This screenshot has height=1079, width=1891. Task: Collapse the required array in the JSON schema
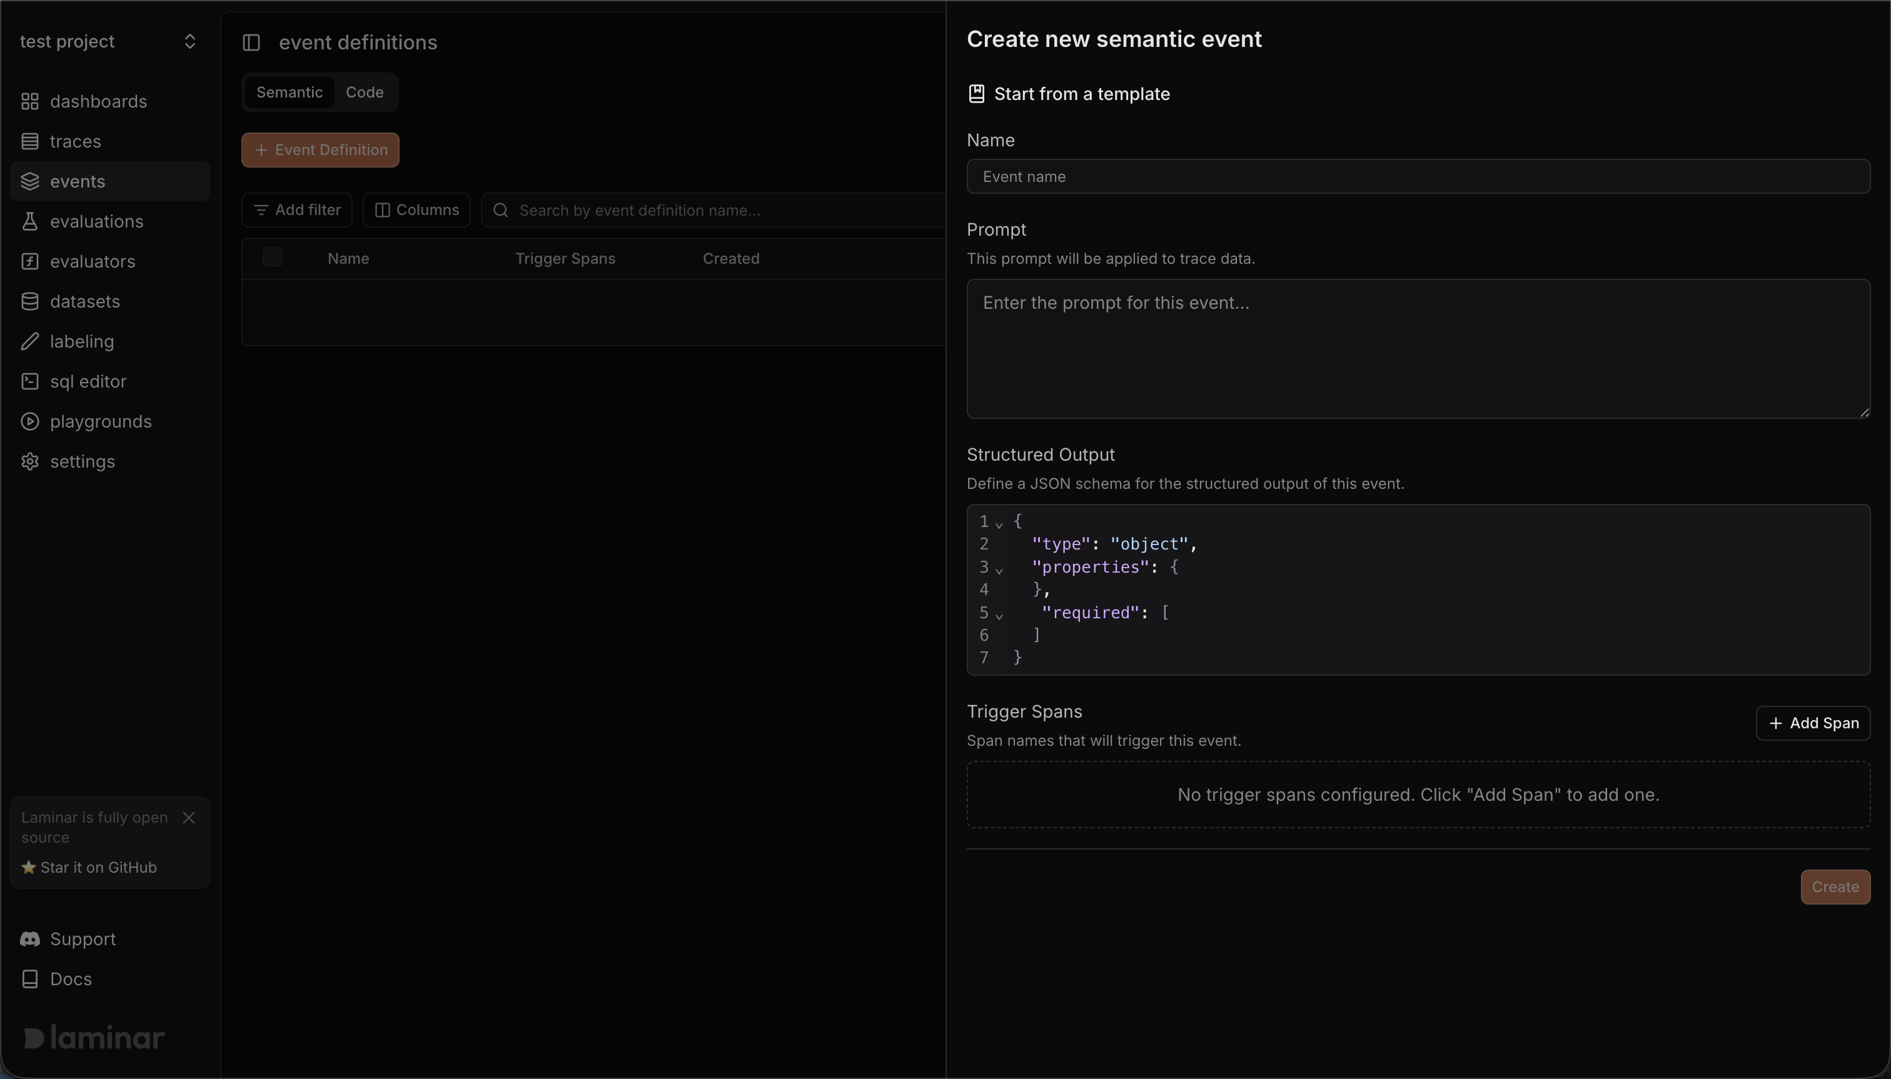(999, 615)
